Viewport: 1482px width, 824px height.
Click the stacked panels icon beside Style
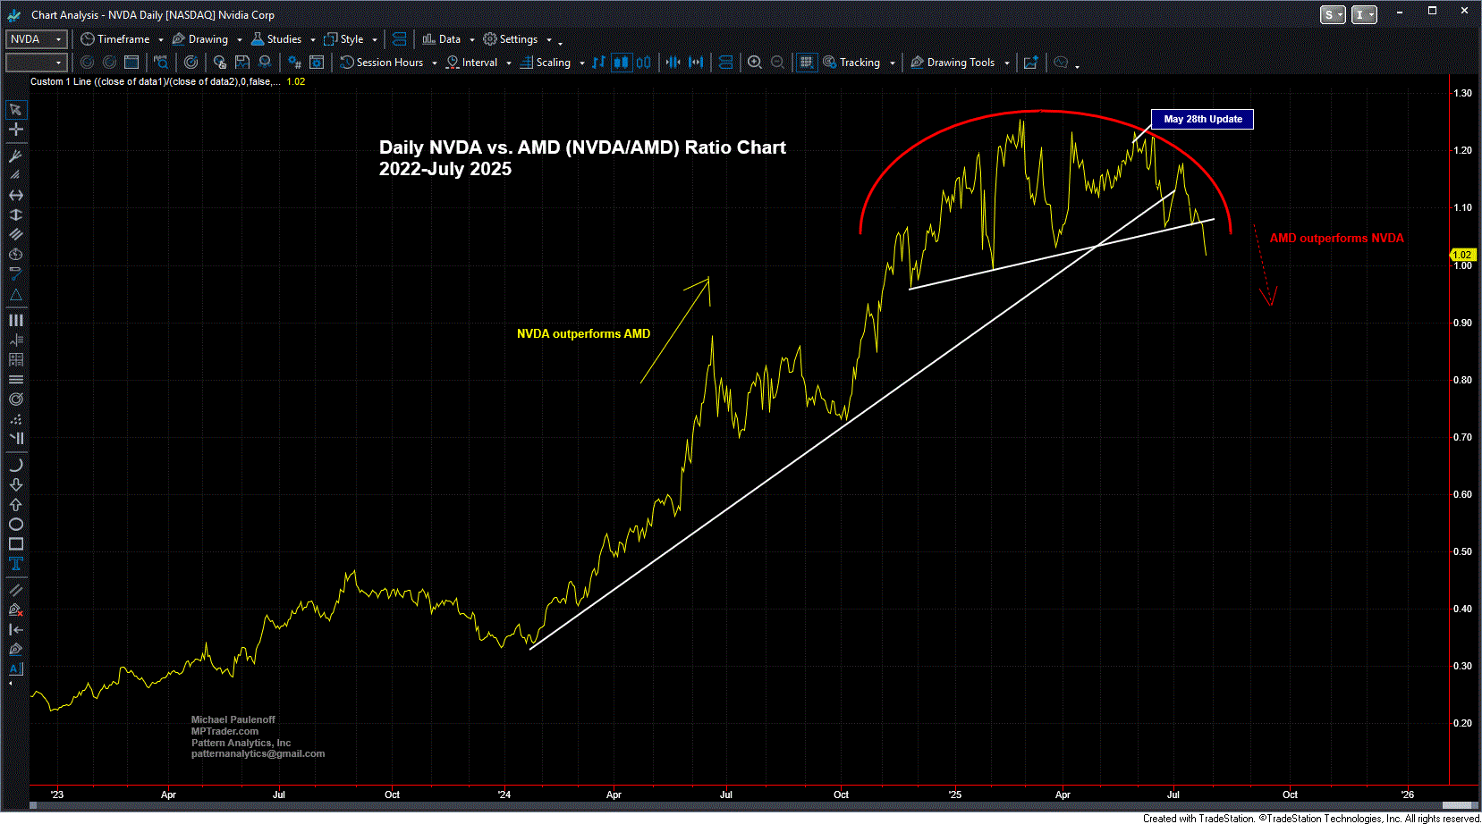[400, 39]
